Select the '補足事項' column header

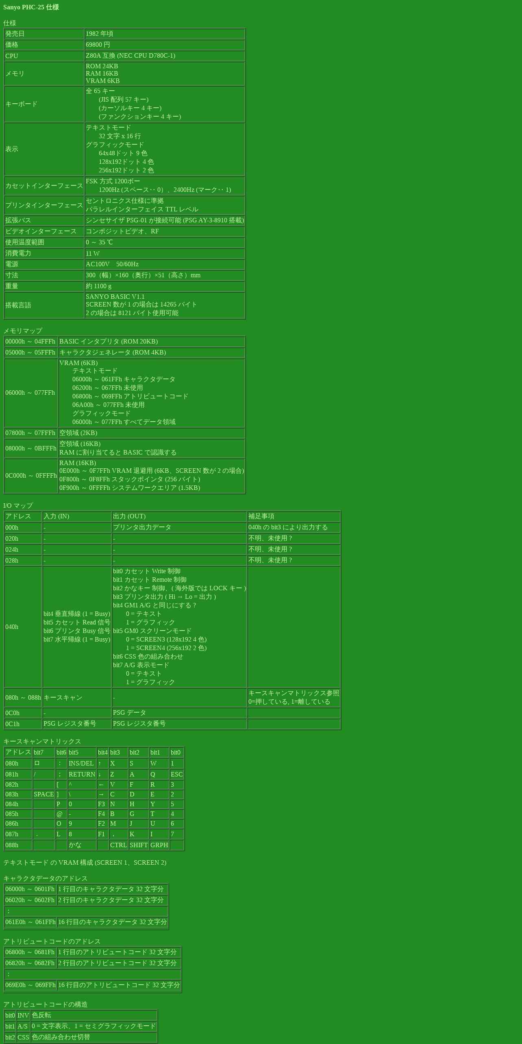point(294,516)
